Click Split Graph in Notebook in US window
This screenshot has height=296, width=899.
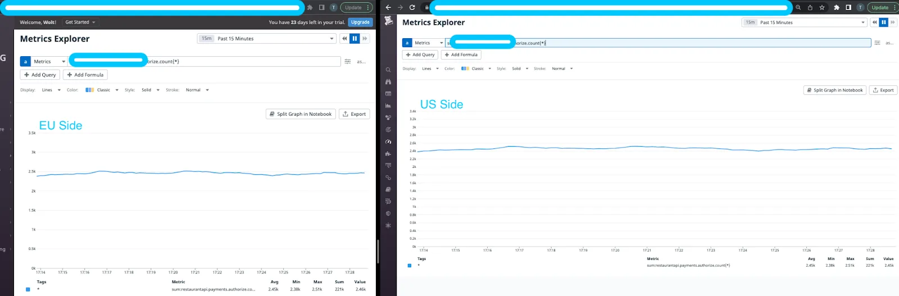835,90
